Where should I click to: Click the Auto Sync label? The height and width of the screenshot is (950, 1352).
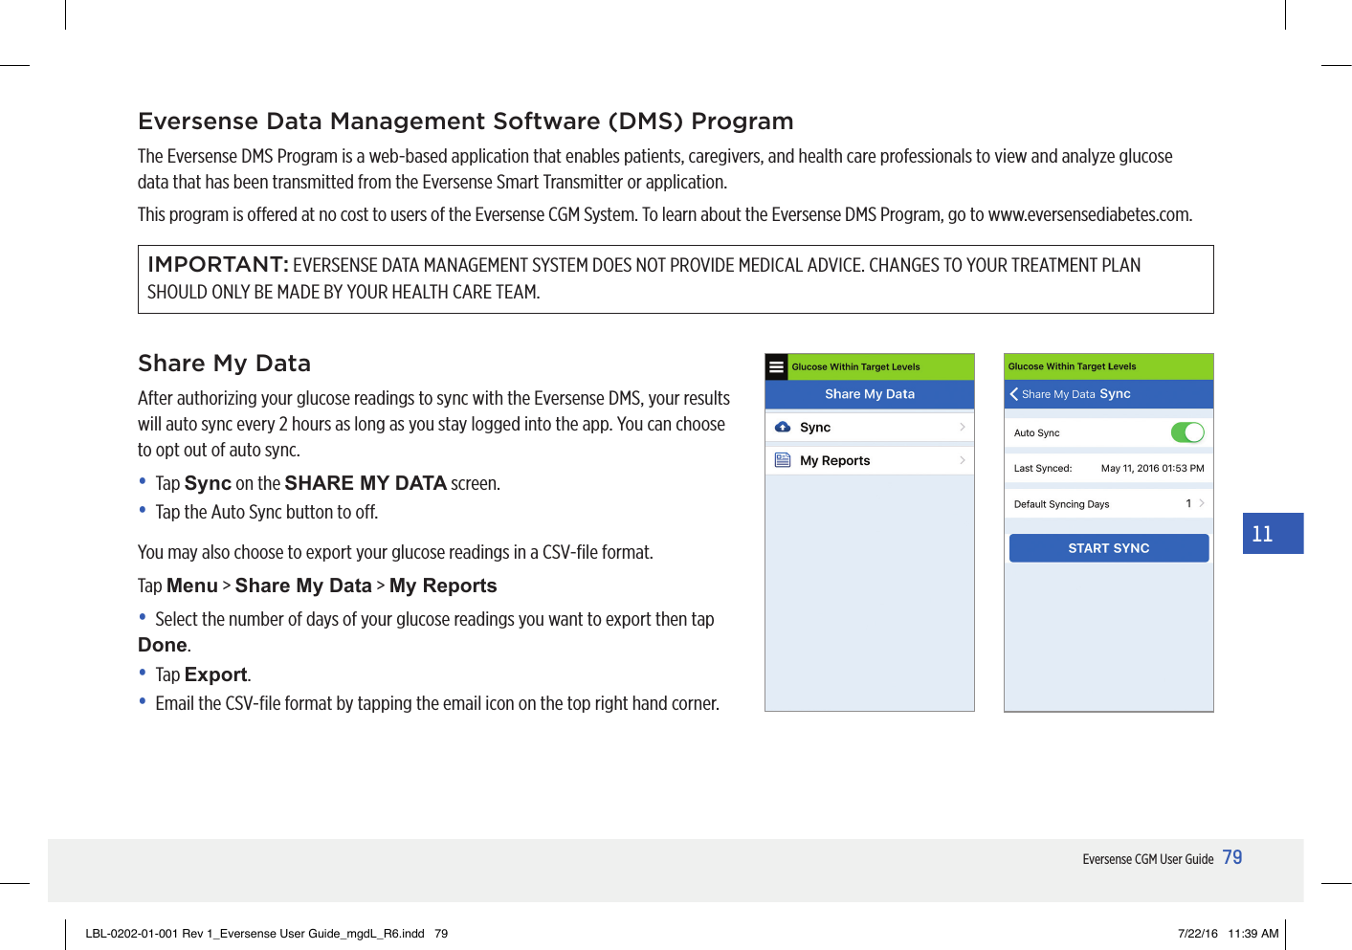point(1037,433)
